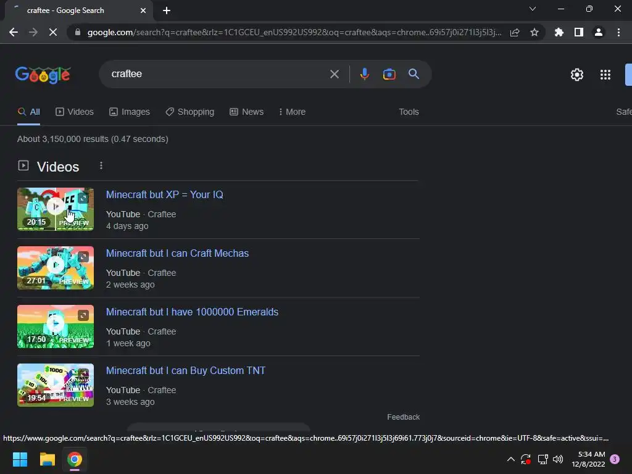
Task: Open the network status tray icon
Action: (x=543, y=459)
